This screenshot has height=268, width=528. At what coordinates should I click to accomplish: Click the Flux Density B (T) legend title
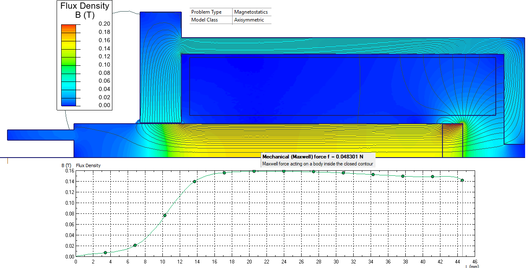click(x=85, y=10)
